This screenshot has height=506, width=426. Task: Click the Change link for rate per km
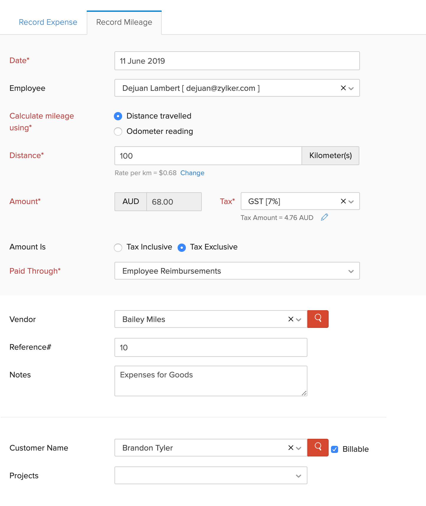192,173
